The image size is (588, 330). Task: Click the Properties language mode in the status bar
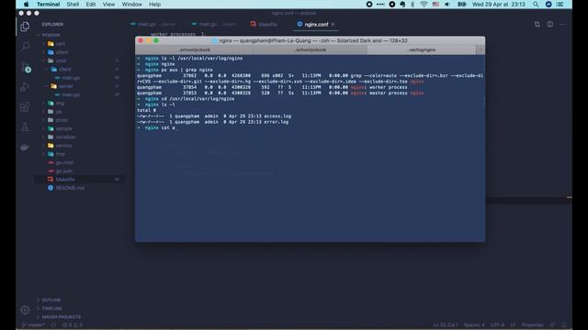coord(532,325)
